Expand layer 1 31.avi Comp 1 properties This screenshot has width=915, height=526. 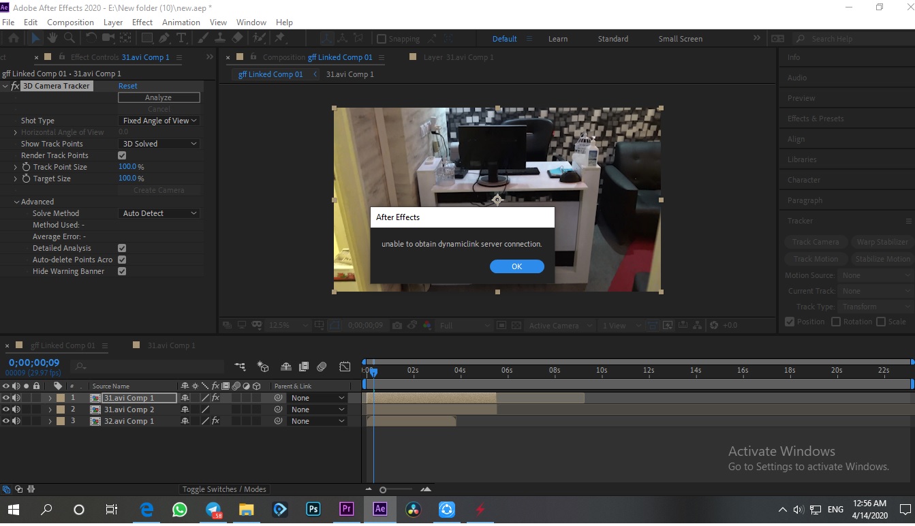50,398
